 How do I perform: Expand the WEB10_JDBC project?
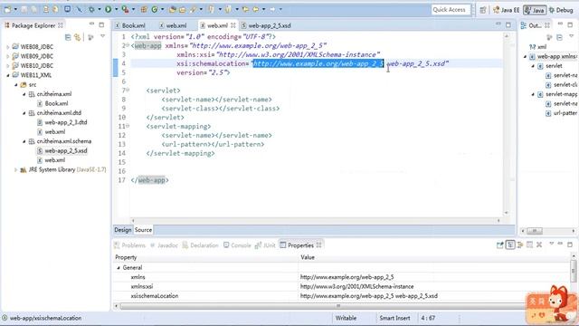(8, 66)
